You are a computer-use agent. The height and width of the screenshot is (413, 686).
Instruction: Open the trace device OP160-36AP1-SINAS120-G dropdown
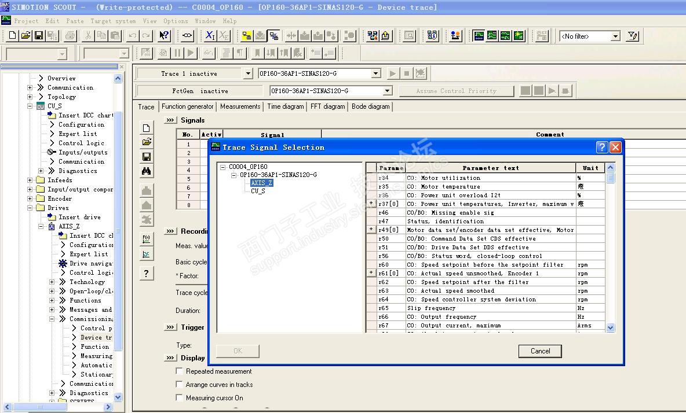[376, 73]
